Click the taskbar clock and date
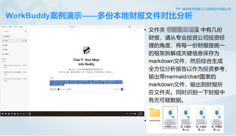The height and width of the screenshot is (136, 236). coord(140,114)
